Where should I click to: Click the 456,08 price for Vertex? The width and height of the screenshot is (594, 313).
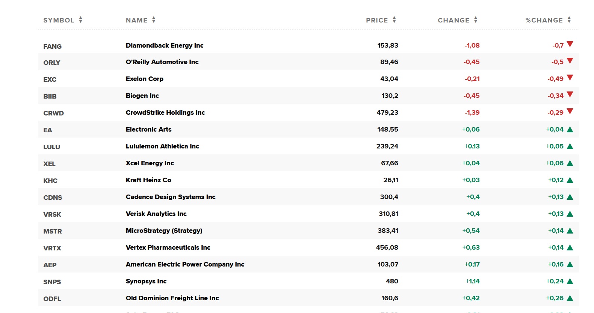387,247
